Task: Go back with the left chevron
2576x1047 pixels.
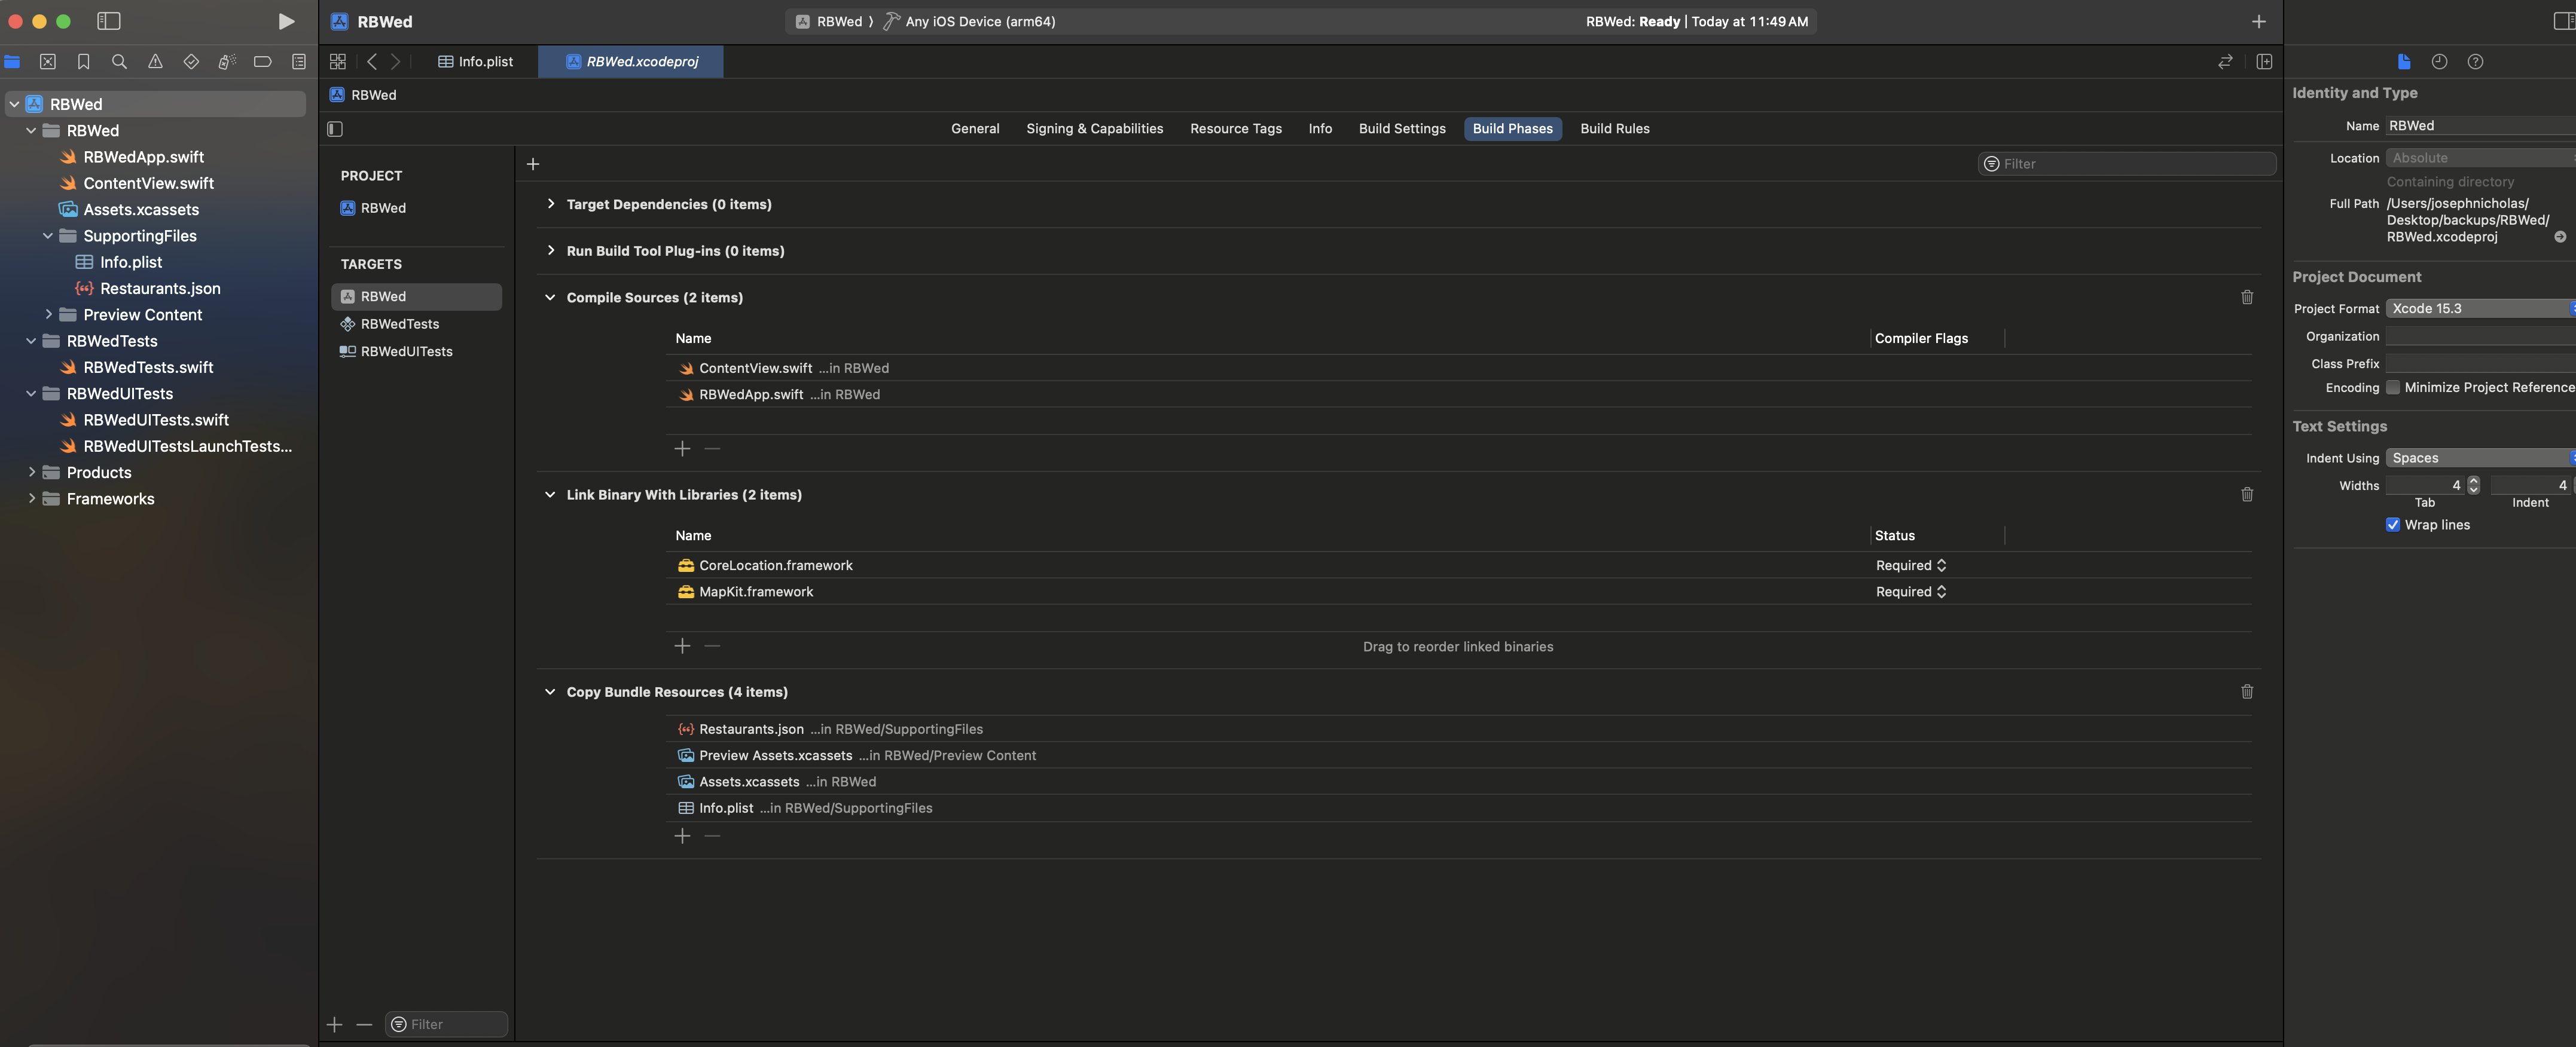Action: 372,62
